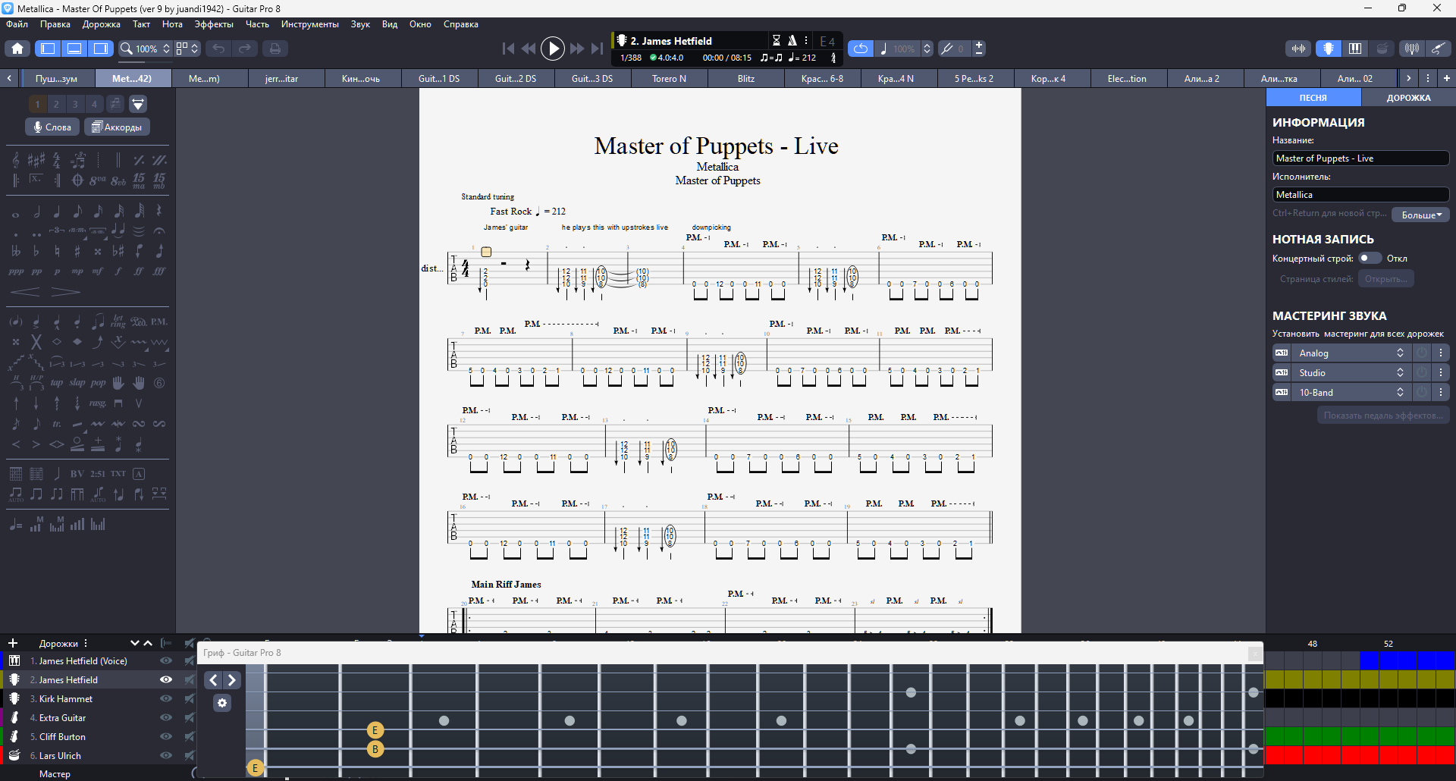Add a new file tab

[x=1447, y=78]
